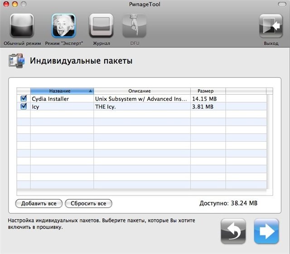The height and width of the screenshot is (254, 290).
Task: Click the DFU toolbar icon
Action: [135, 26]
